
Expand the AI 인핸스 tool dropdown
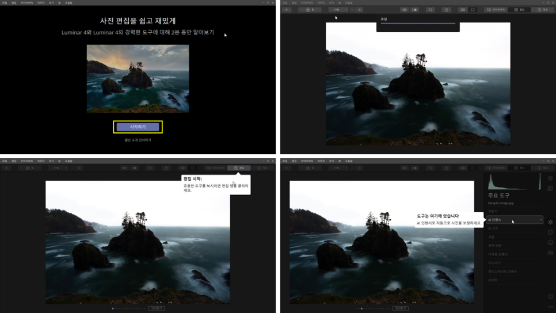coord(515,220)
